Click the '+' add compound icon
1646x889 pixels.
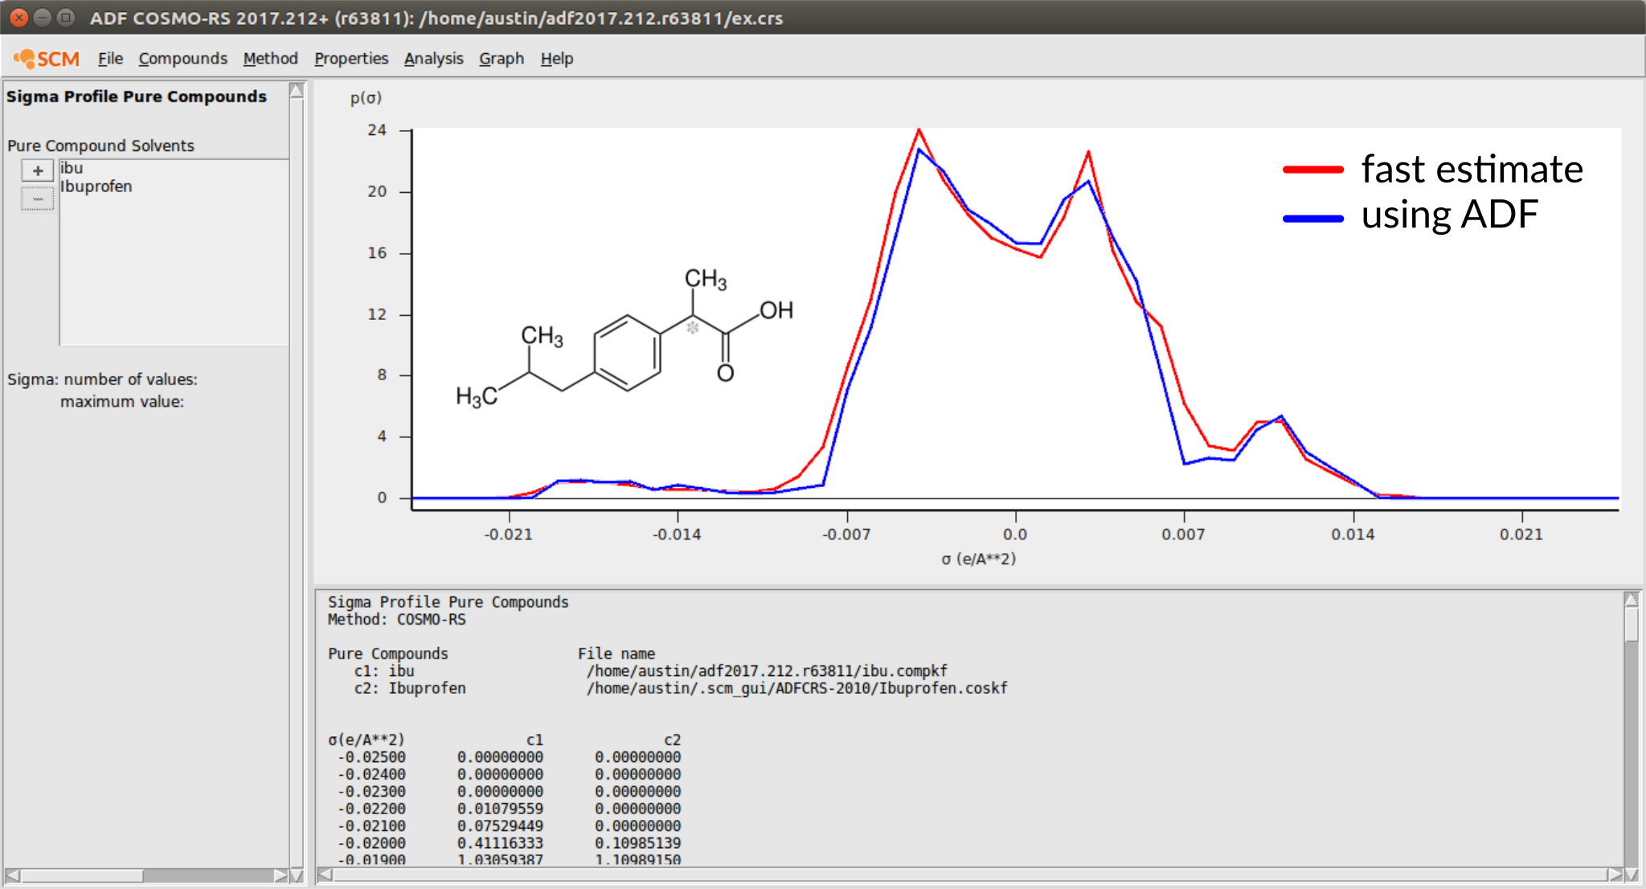tap(35, 170)
